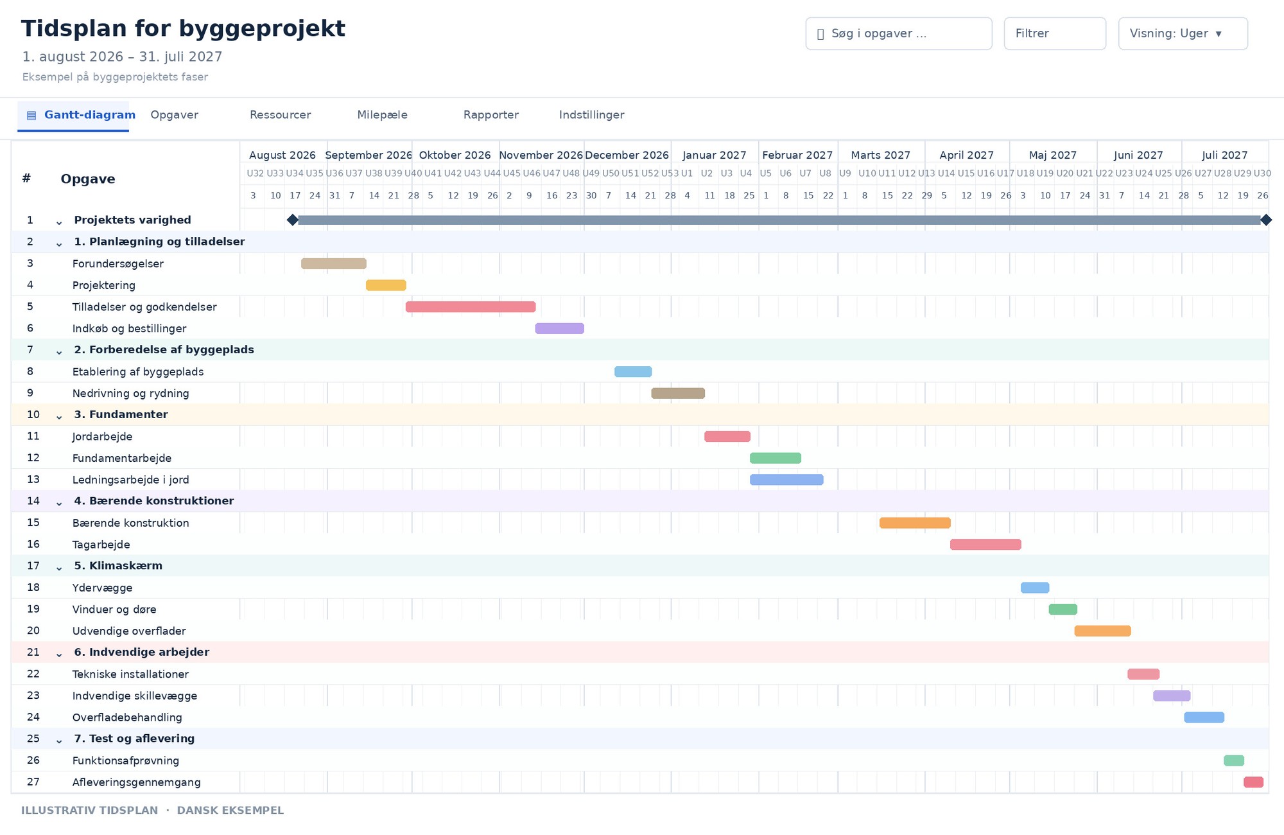The image size is (1284, 835).
Task: Collapse the 5. Klimaskærm group
Action: 59,567
